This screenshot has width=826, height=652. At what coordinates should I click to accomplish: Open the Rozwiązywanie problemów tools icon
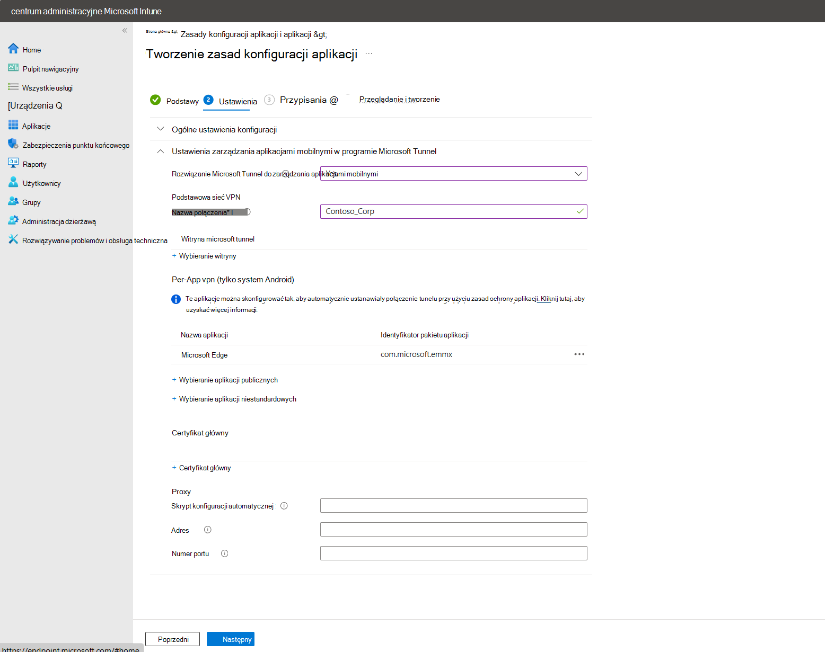click(13, 239)
